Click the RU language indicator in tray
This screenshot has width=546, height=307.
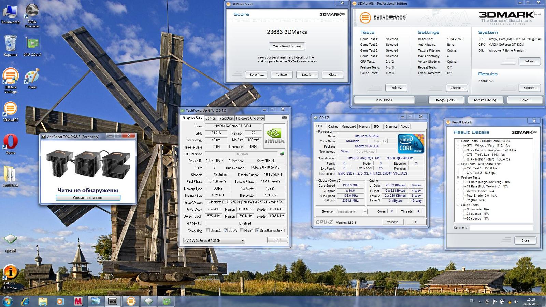472,301
